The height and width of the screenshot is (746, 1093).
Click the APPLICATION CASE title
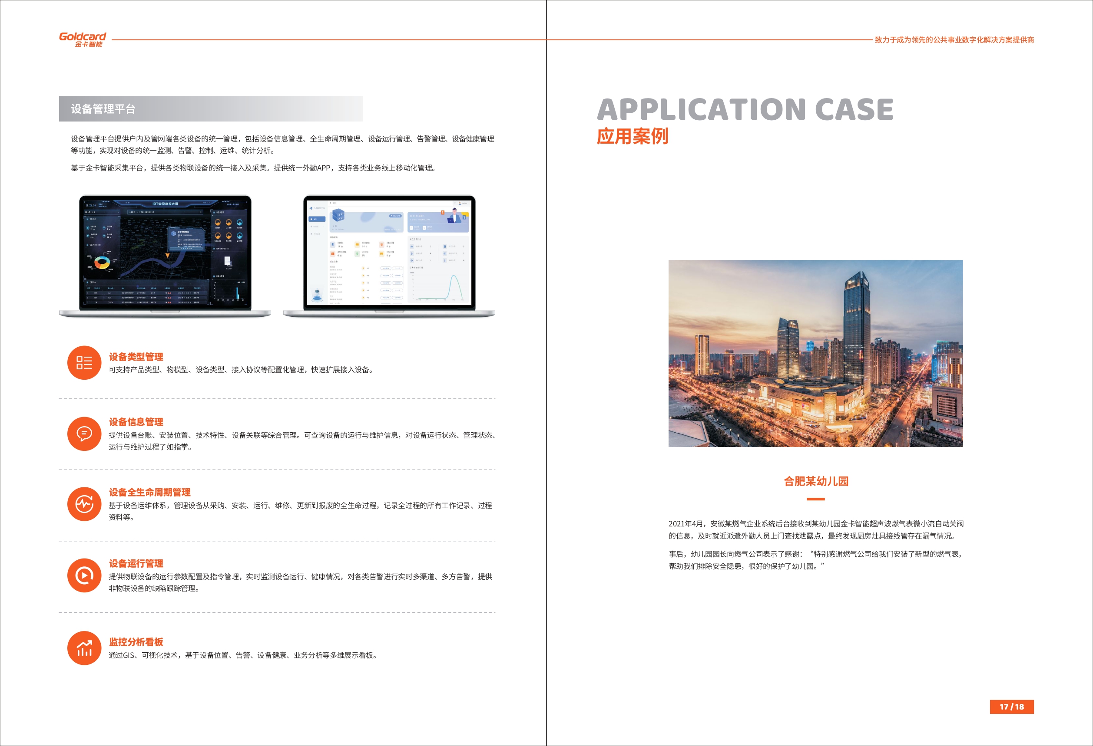point(745,109)
